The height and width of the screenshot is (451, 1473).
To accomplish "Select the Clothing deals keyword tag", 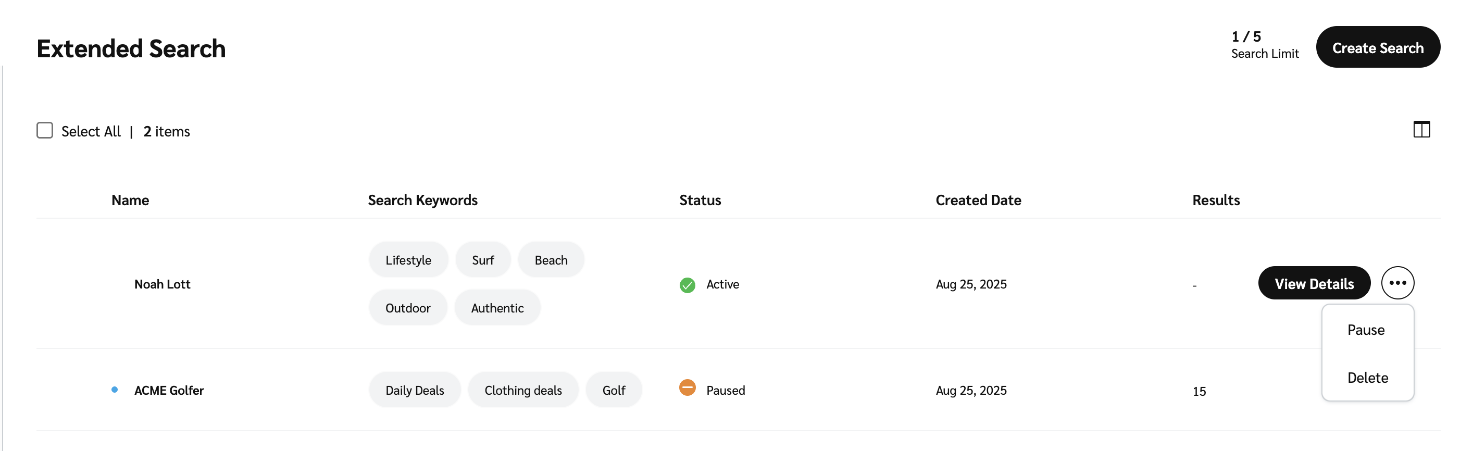I will (x=522, y=391).
